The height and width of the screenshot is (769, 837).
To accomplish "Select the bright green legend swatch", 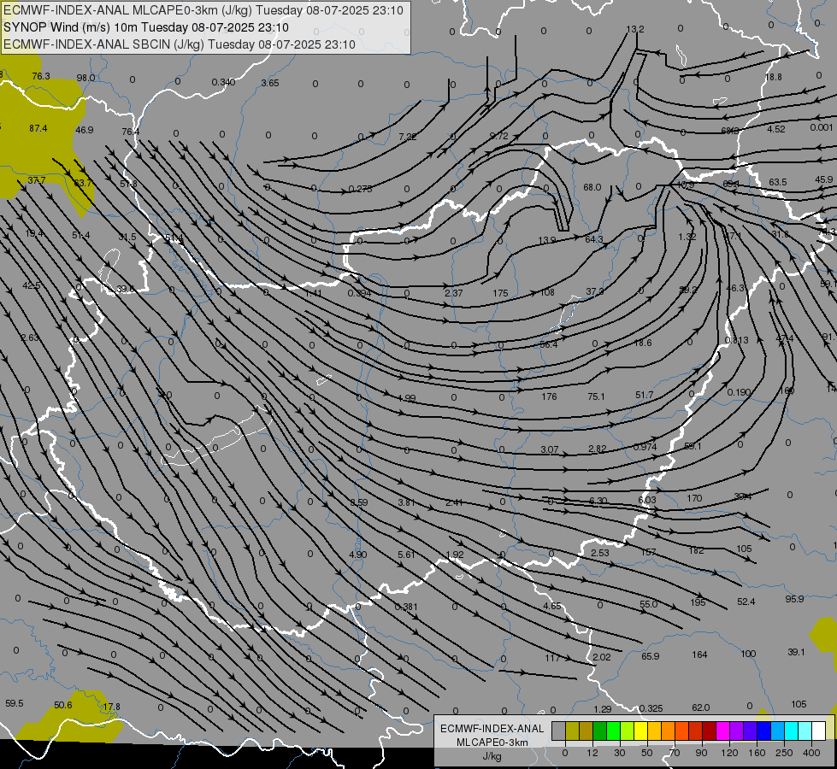I will tap(613, 731).
